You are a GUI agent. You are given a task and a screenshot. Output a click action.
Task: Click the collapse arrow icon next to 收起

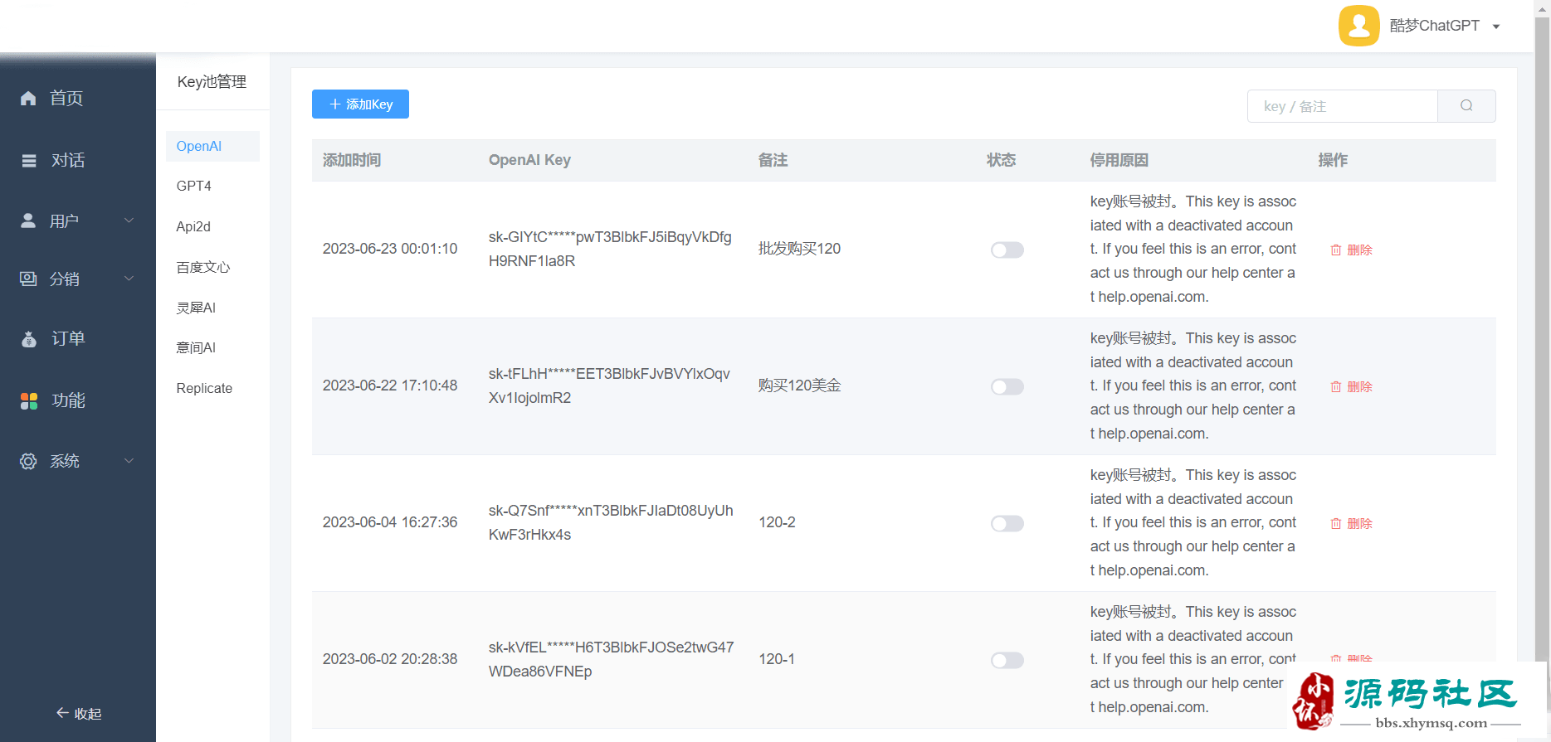click(62, 713)
